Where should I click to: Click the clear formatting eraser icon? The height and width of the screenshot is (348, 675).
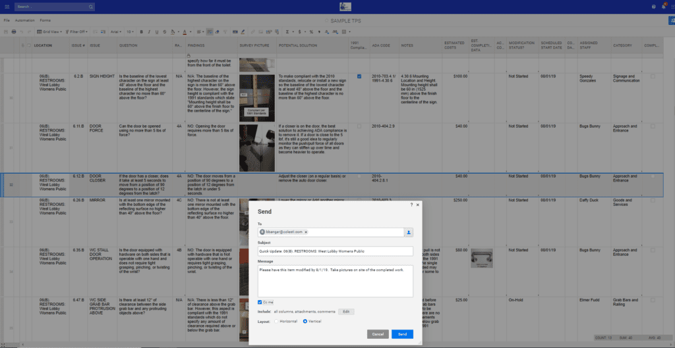pos(218,32)
